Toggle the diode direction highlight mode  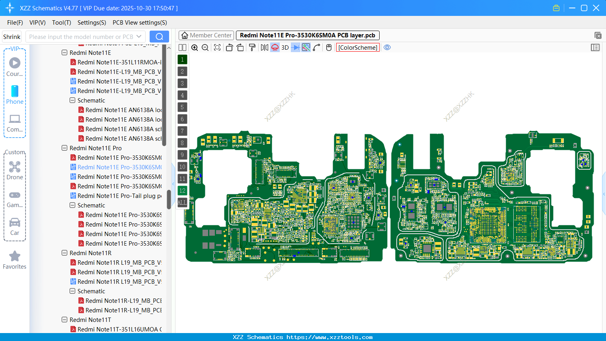click(296, 47)
